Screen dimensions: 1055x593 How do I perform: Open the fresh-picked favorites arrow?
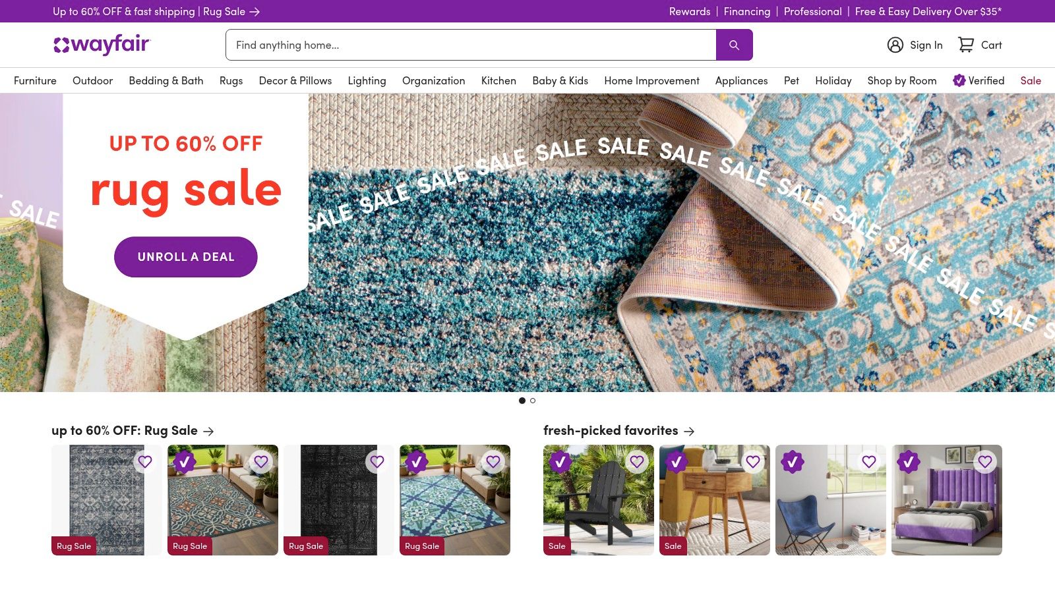pyautogui.click(x=690, y=431)
